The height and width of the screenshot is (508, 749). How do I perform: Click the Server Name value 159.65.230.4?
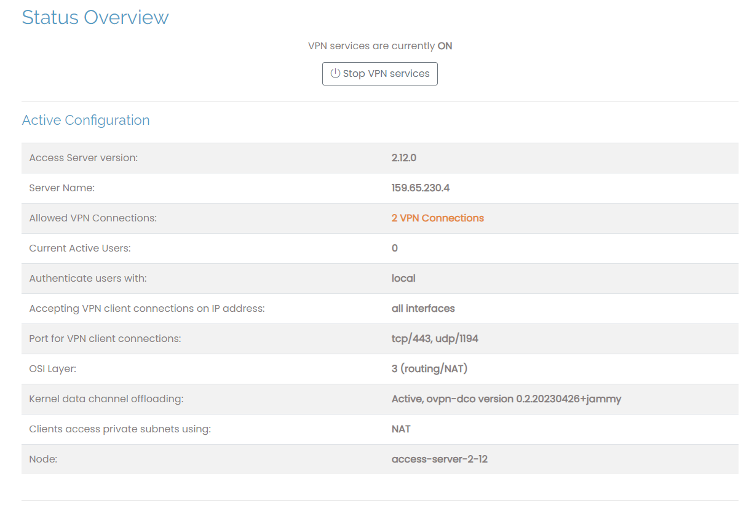(x=421, y=188)
